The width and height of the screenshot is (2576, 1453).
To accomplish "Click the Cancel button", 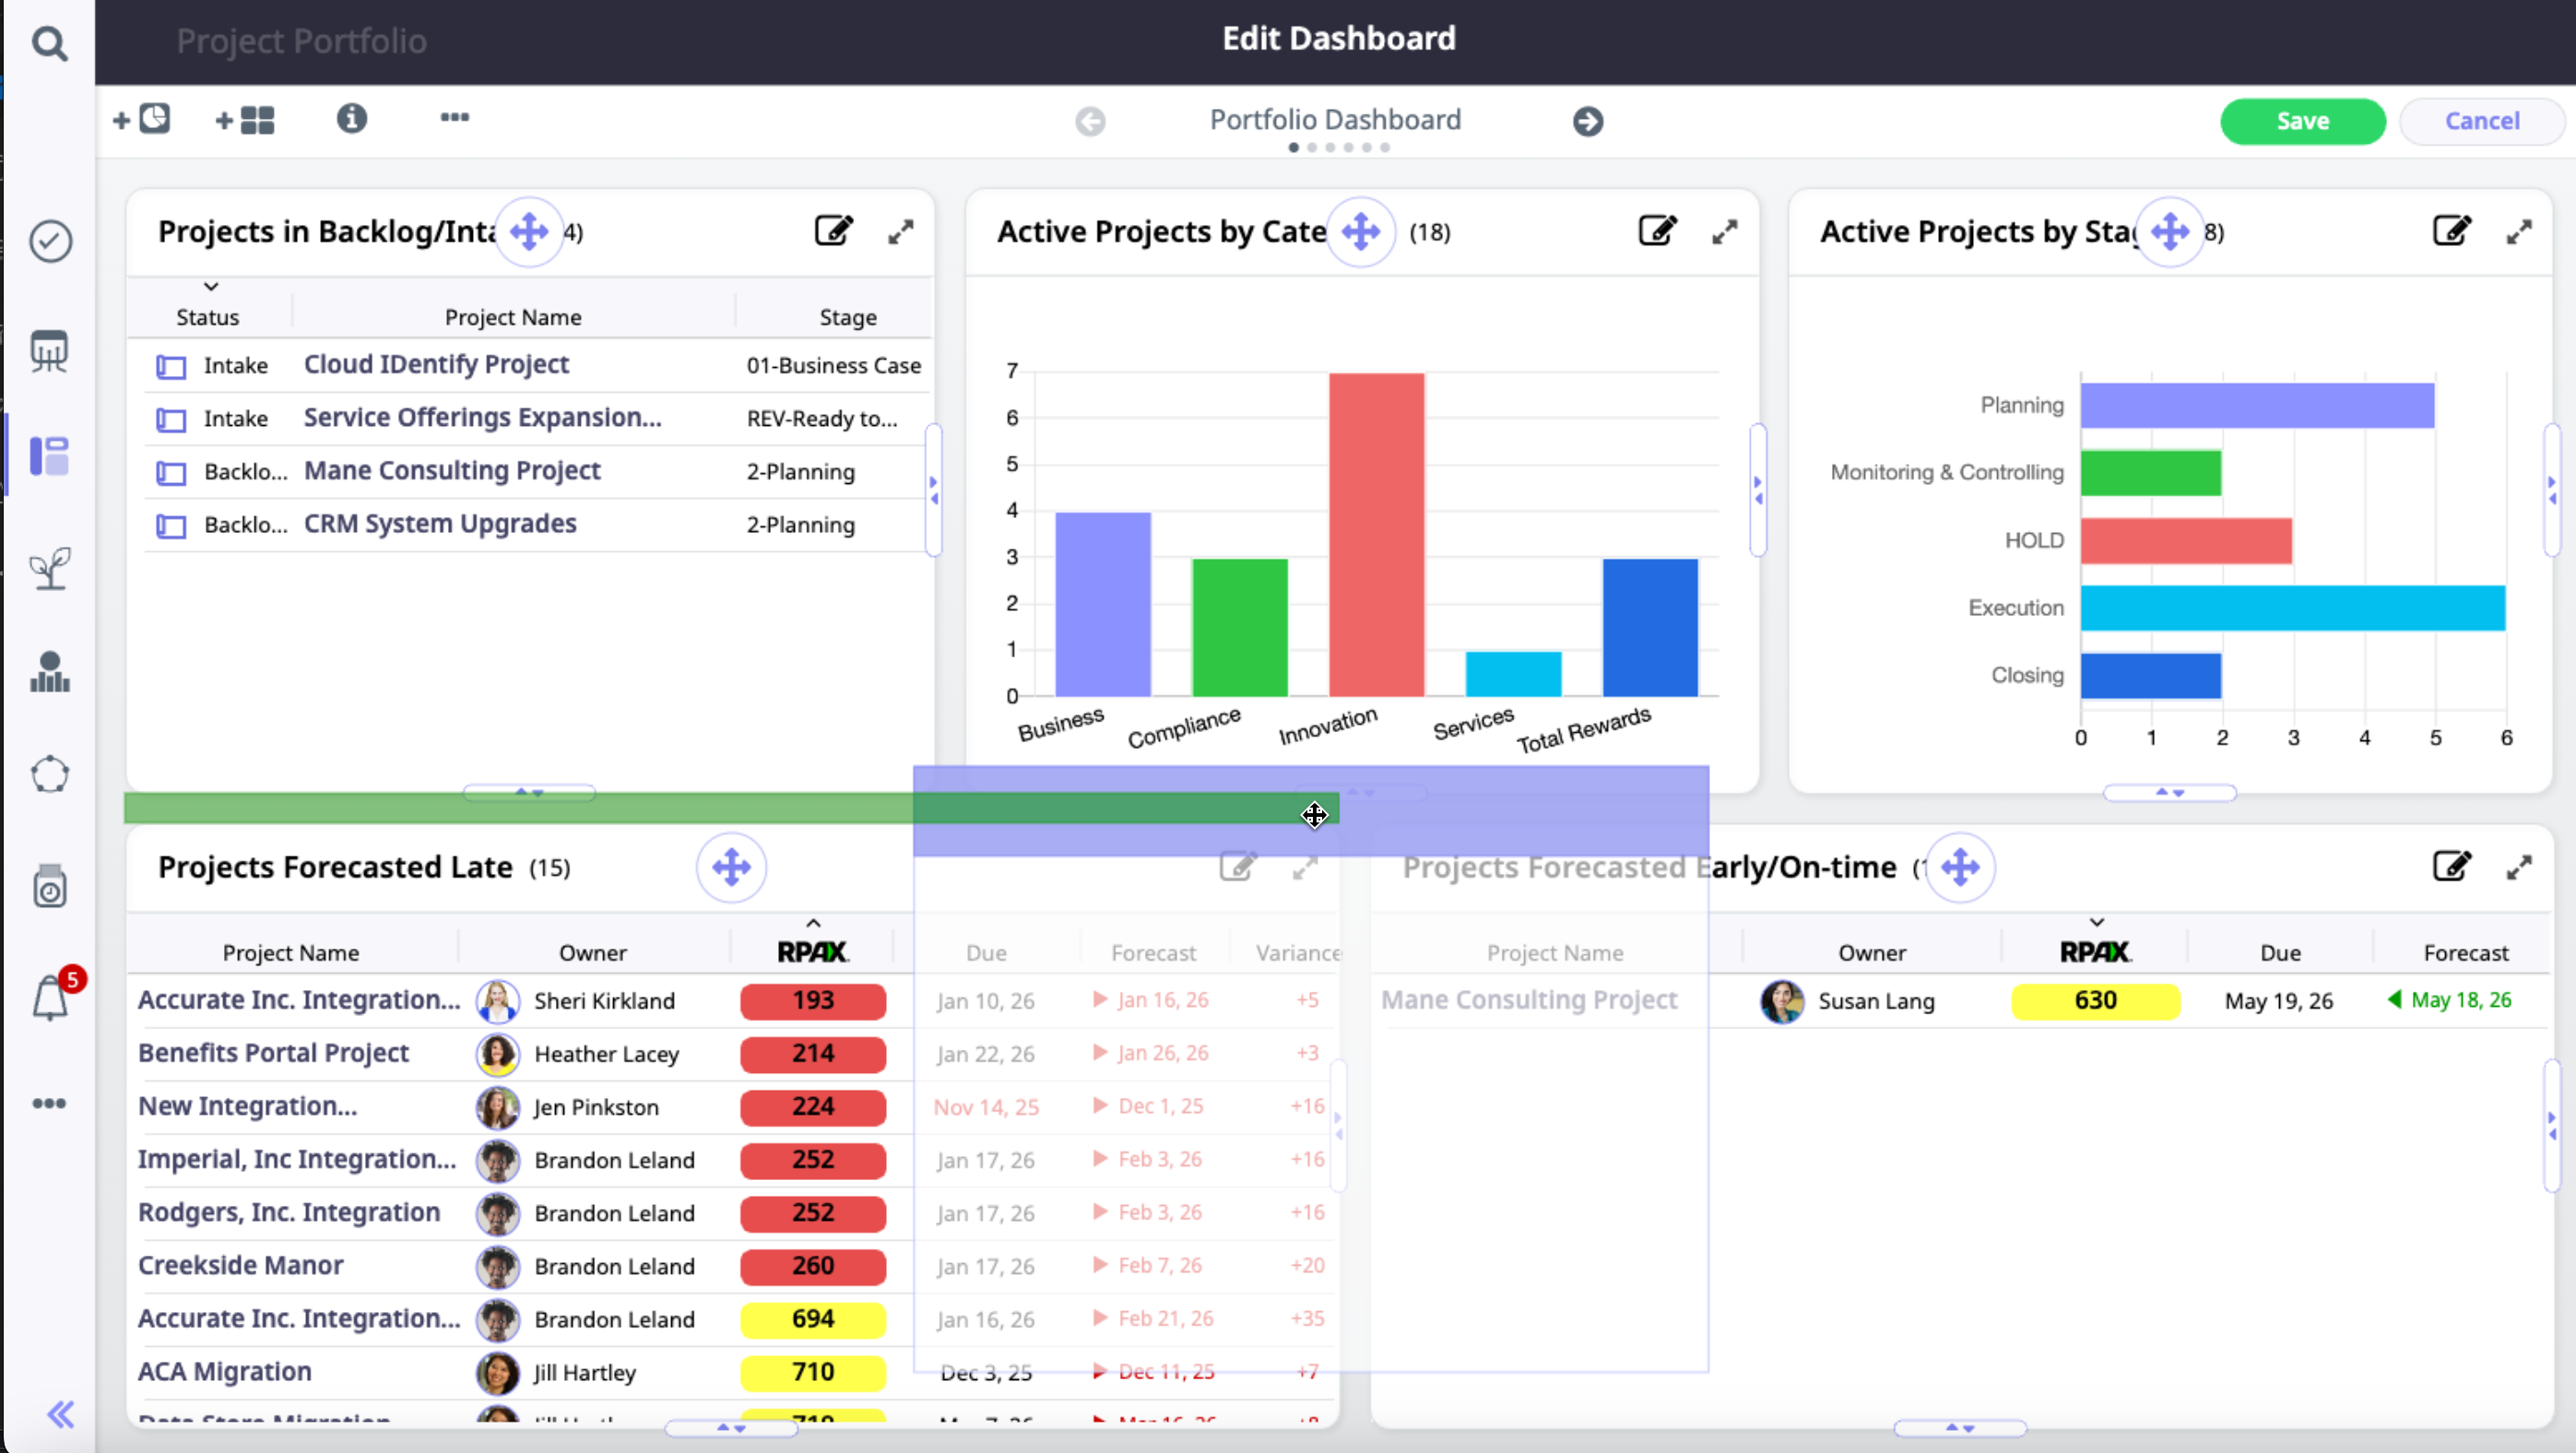I will pos(2481,121).
